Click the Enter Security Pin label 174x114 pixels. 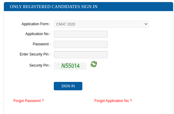35,54
